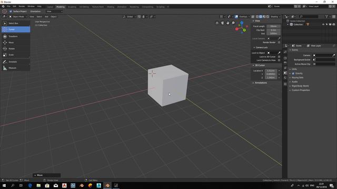Open the Edit menu

pos(14,6)
